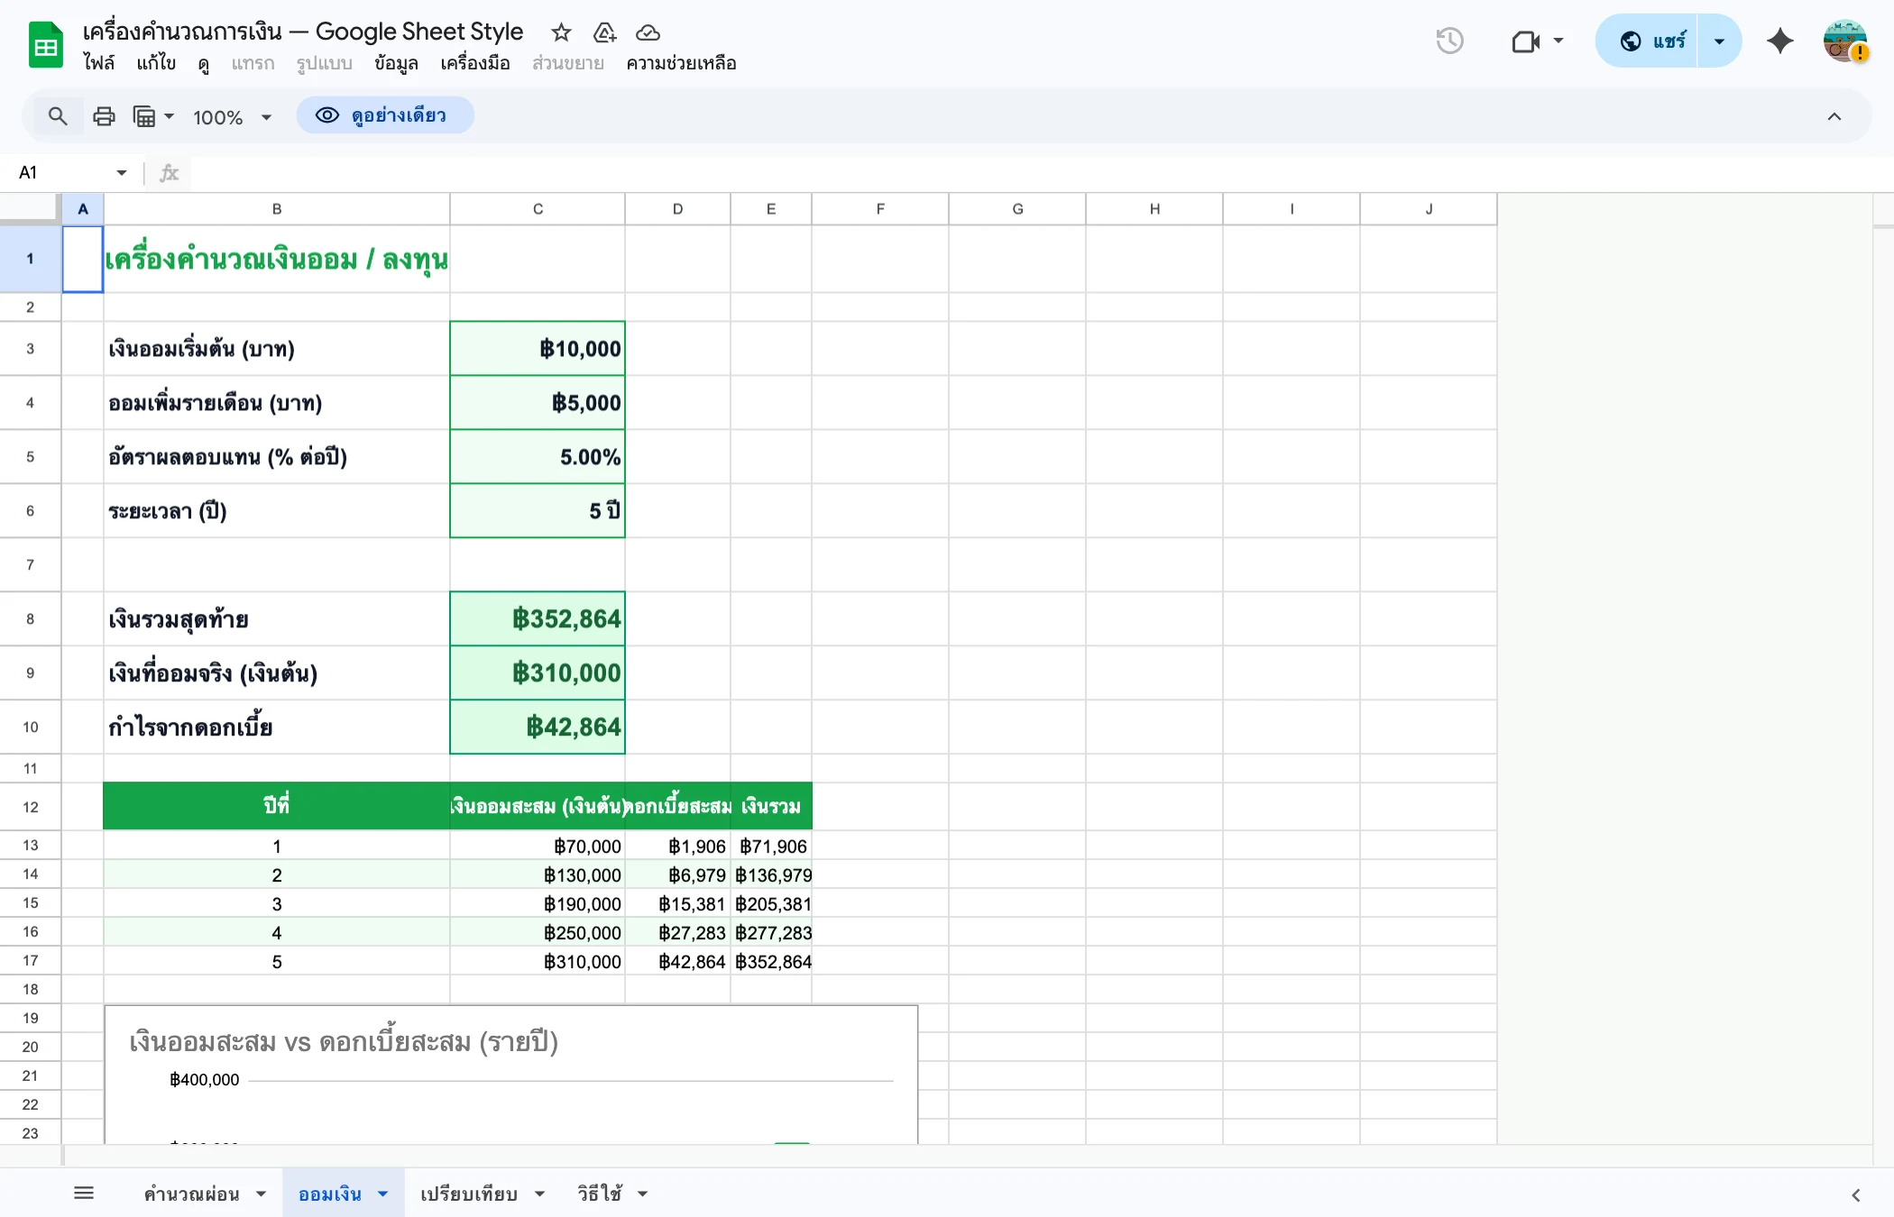Viewport: 1894px width, 1217px height.
Task: Select the paint format tool
Action: 147,116
